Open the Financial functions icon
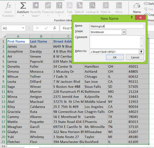This screenshot has height=148, width=154. click(x=48, y=5)
